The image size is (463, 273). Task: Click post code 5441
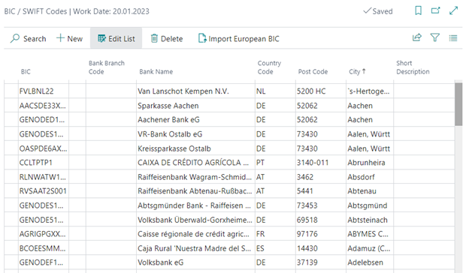321,191
